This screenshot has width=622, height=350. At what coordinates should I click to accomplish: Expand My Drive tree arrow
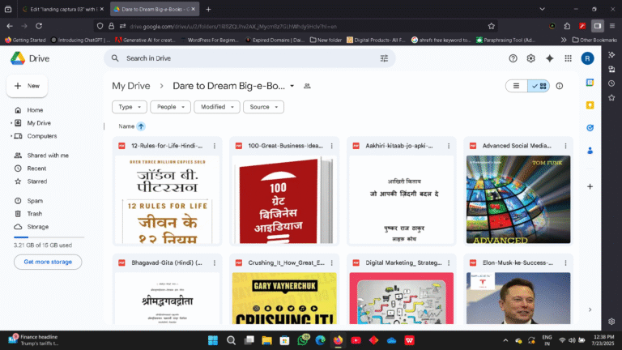click(x=11, y=123)
